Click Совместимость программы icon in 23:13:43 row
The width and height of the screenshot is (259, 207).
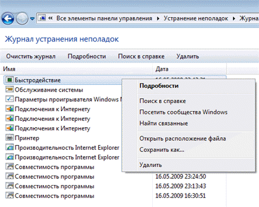pos(10,186)
